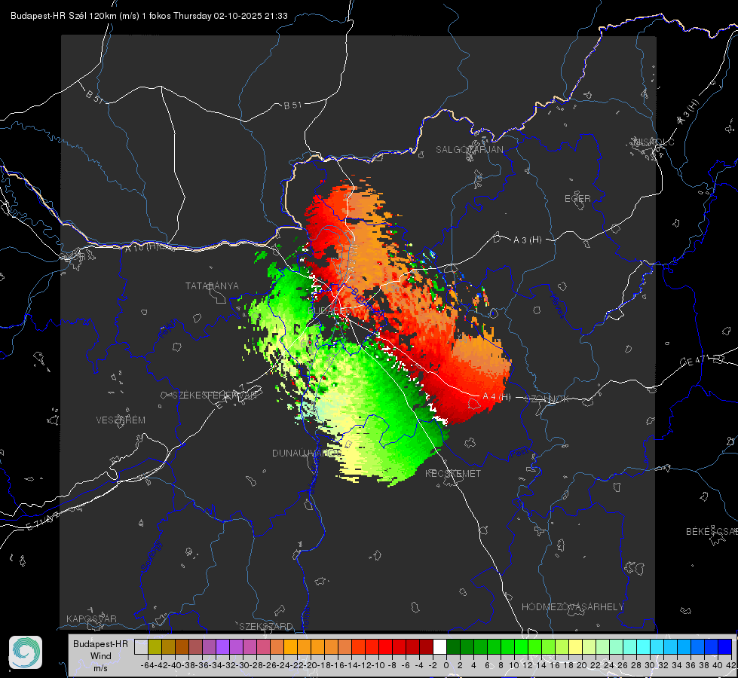Click the 'Budapest-HR Wind m/s' legend label
Viewport: 738px width, 678px height.
(101, 656)
